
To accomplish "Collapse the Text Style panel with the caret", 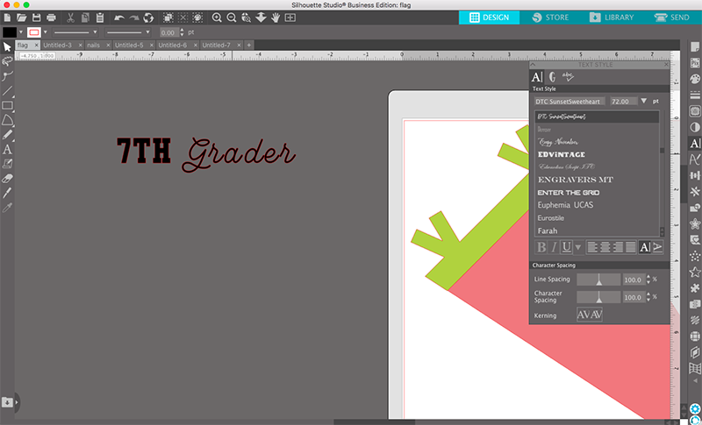I will (533, 65).
